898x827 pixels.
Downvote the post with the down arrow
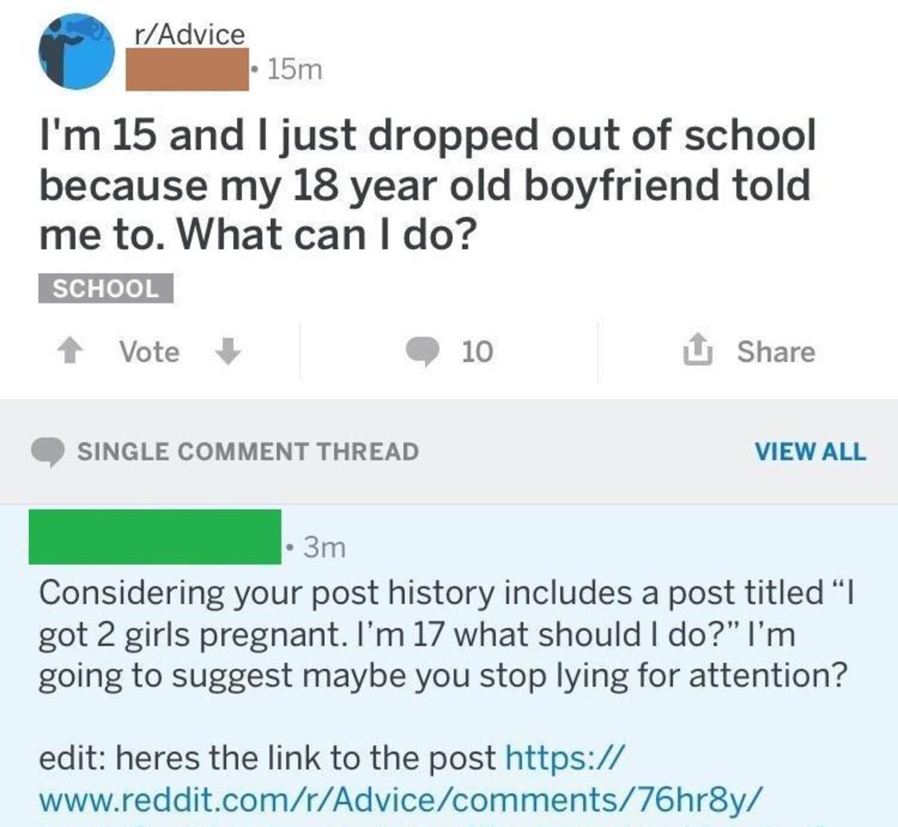point(227,352)
